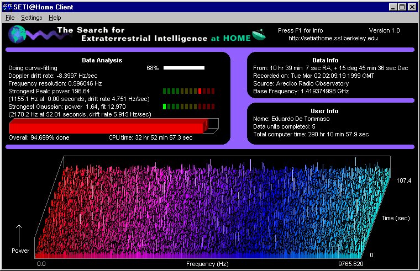
Task: Click the red overall progress bar
Action: (114, 126)
